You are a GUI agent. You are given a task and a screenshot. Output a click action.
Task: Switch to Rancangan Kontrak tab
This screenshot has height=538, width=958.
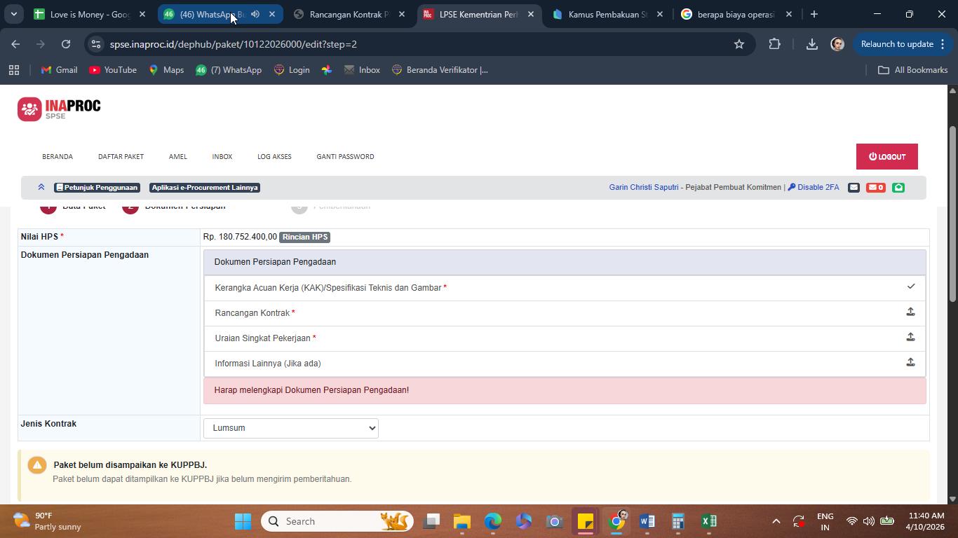tap(349, 14)
